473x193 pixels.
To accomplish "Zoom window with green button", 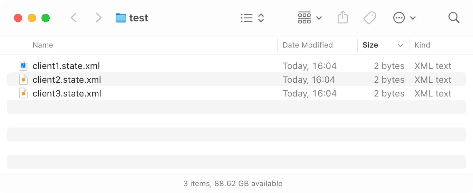I will pos(46,18).
